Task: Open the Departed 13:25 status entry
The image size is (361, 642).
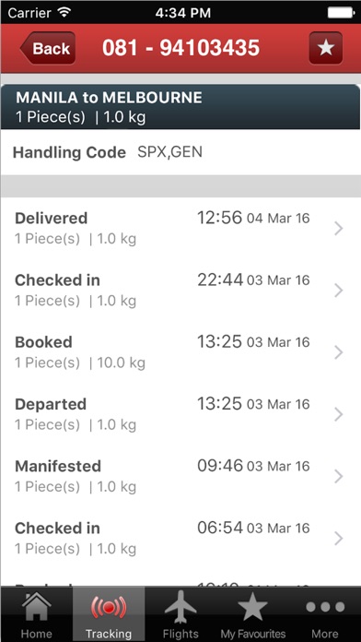Action: pyautogui.click(x=180, y=414)
